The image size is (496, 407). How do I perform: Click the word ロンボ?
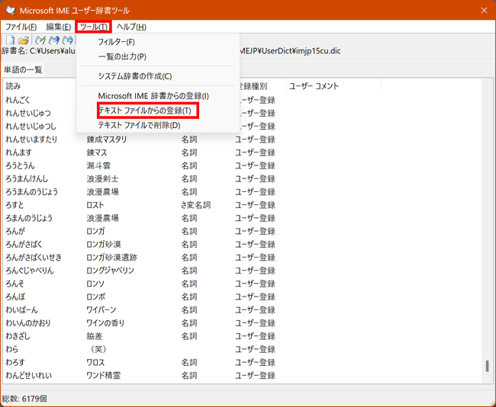pos(96,296)
